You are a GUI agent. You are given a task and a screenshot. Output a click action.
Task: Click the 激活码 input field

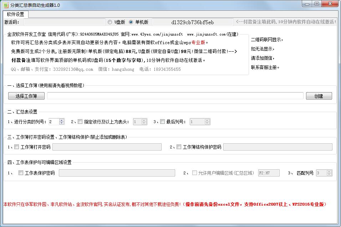click(x=64, y=22)
